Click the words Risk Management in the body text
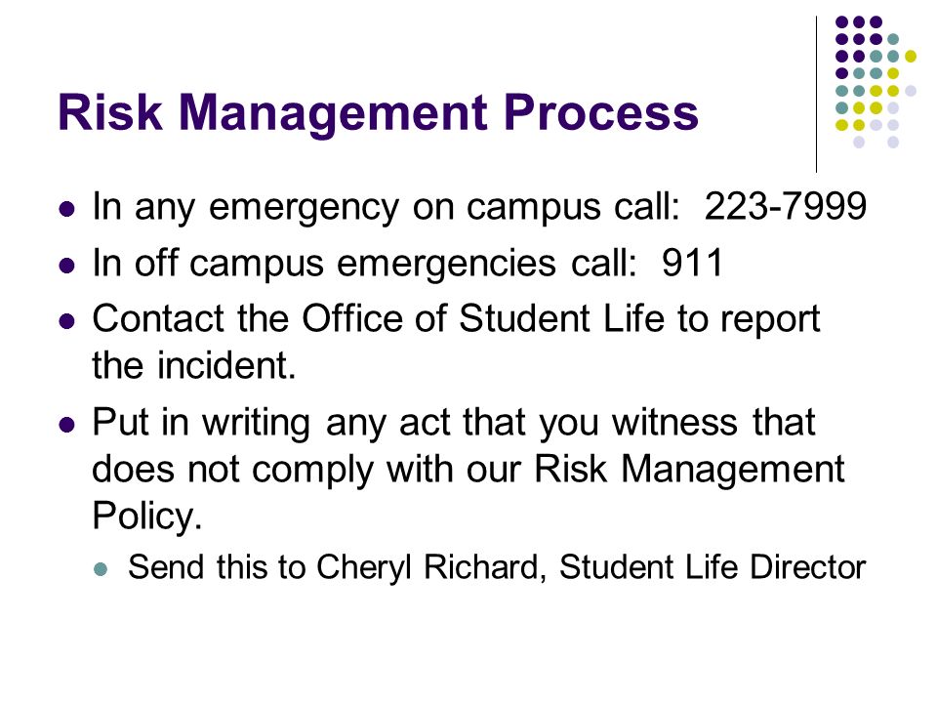937x703 pixels. [x=689, y=469]
